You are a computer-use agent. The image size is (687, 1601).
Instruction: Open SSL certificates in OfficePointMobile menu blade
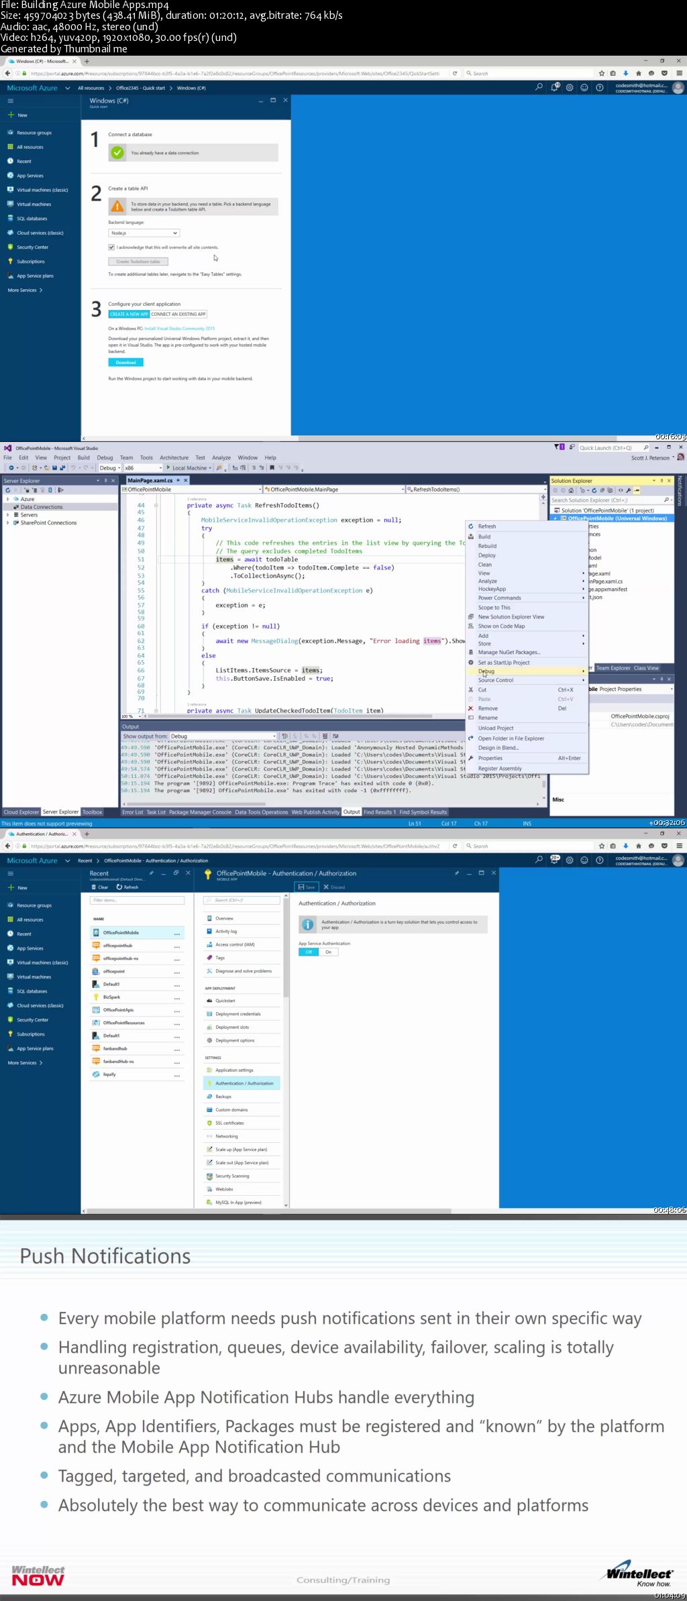tap(242, 1123)
